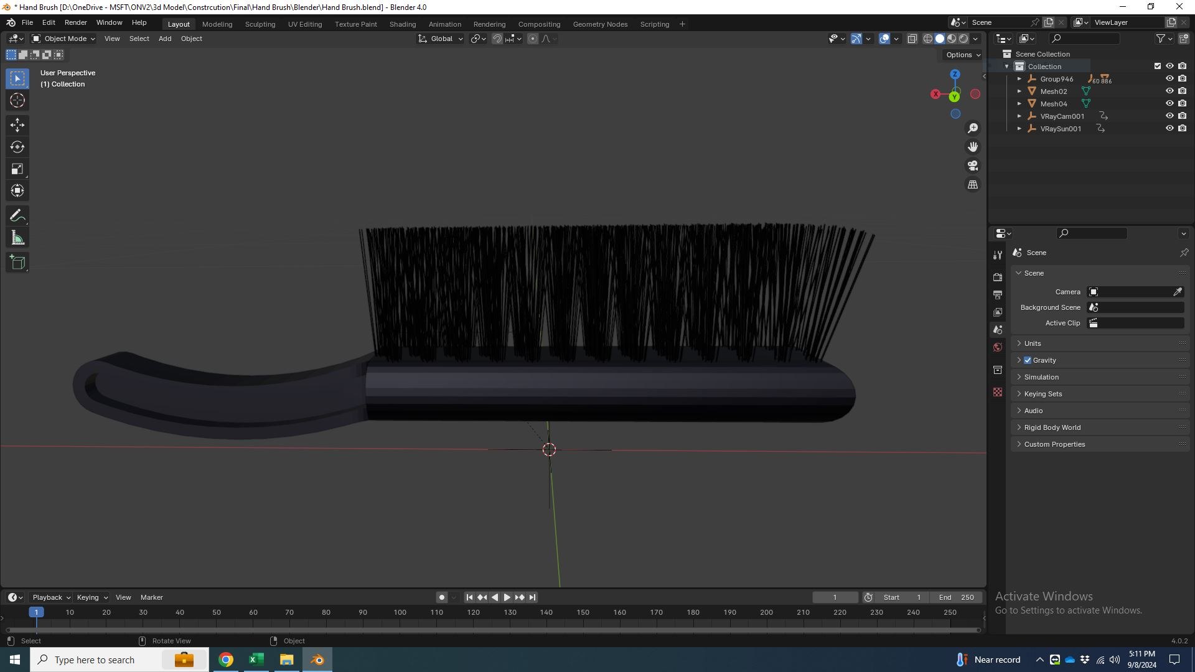This screenshot has height=672, width=1195.
Task: Uncheck the Gravity checkbox
Action: tap(1028, 360)
